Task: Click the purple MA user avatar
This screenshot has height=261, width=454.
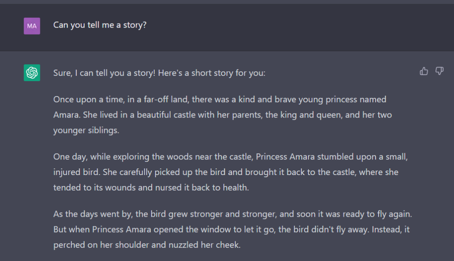Action: coord(32,26)
